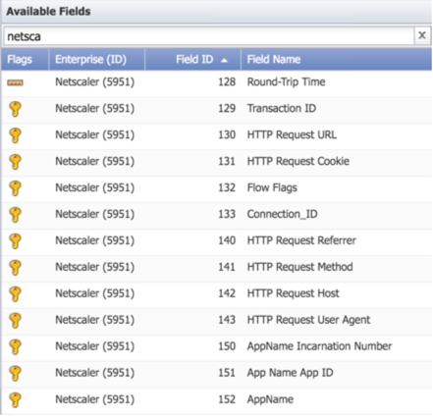Sort by the Field Name column header
The height and width of the screenshot is (418, 433).
point(337,59)
